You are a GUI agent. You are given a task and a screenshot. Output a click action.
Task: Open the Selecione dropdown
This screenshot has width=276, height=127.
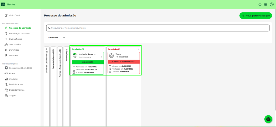coord(57,37)
